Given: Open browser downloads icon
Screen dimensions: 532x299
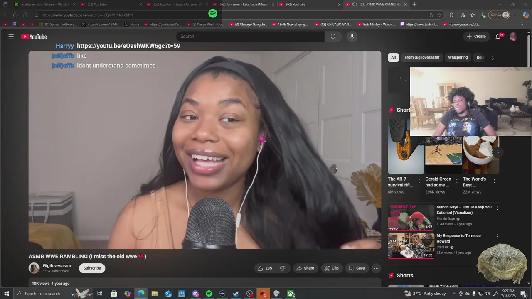Looking at the screenshot, I should click(483, 15).
